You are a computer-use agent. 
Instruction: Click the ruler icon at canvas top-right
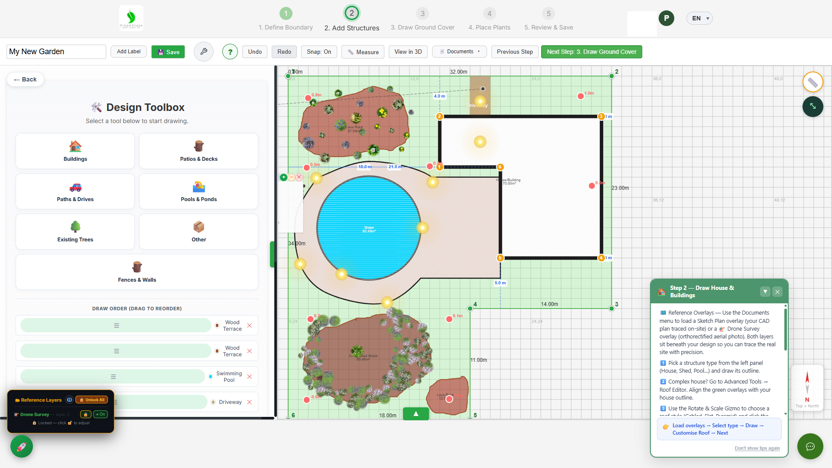point(812,82)
